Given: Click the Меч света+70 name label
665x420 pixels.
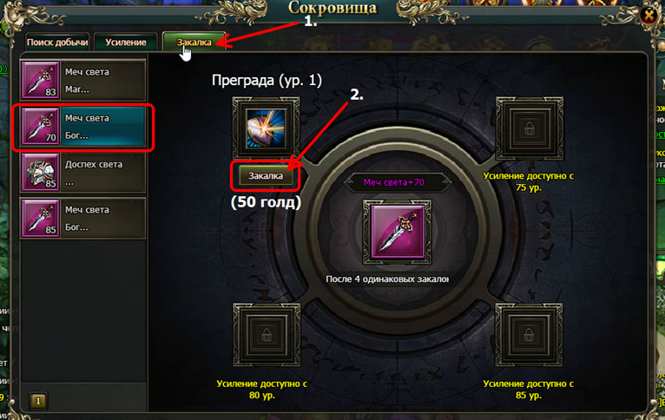Looking at the screenshot, I should 393,182.
